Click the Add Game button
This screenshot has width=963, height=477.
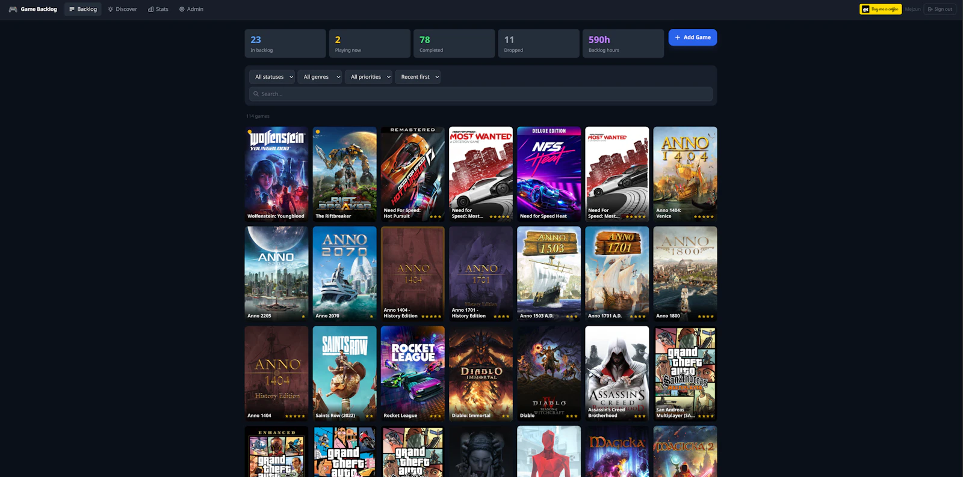pyautogui.click(x=693, y=37)
